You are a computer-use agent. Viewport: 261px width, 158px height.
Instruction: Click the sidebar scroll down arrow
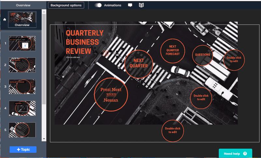coord(44,139)
